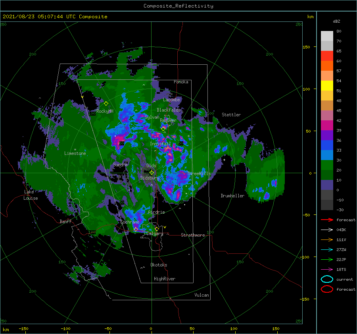
Task: Select the blue 33-36 dBZ color band
Action: [327, 145]
